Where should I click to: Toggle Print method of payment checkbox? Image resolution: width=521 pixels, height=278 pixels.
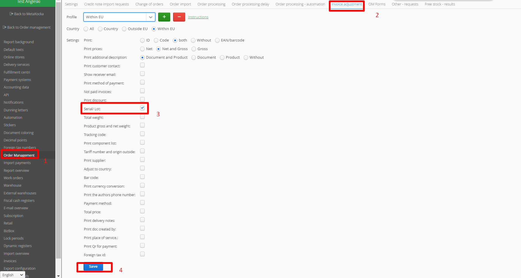click(142, 82)
